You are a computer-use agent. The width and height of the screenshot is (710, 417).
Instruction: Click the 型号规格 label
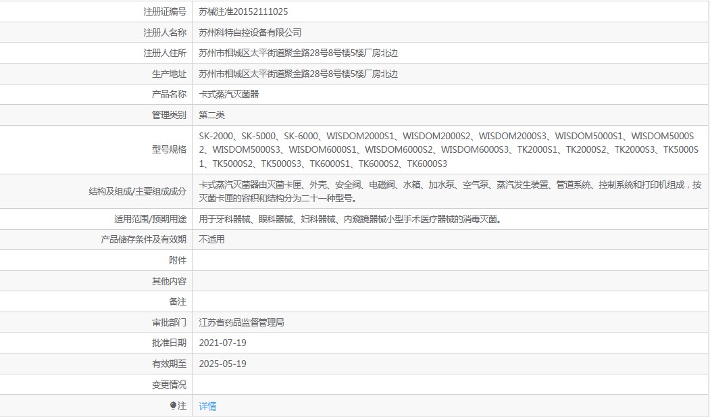[x=169, y=149]
